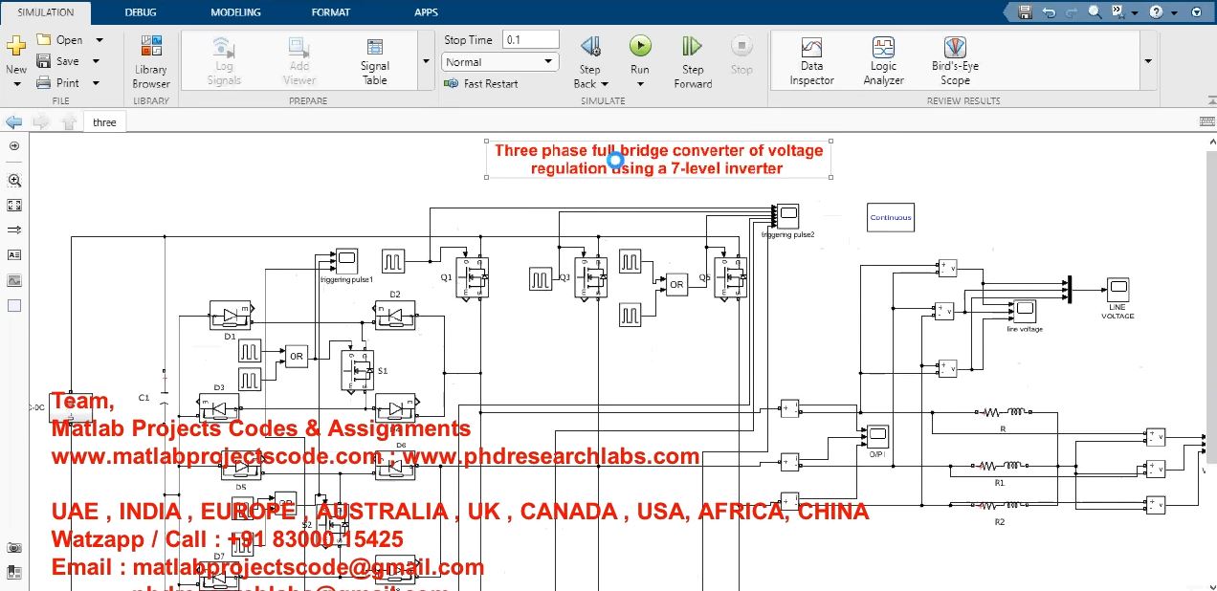Switch to the SIMULATION tab
The width and height of the screenshot is (1217, 591).
click(46, 12)
